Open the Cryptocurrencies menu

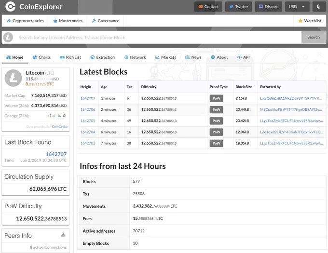coord(25,21)
